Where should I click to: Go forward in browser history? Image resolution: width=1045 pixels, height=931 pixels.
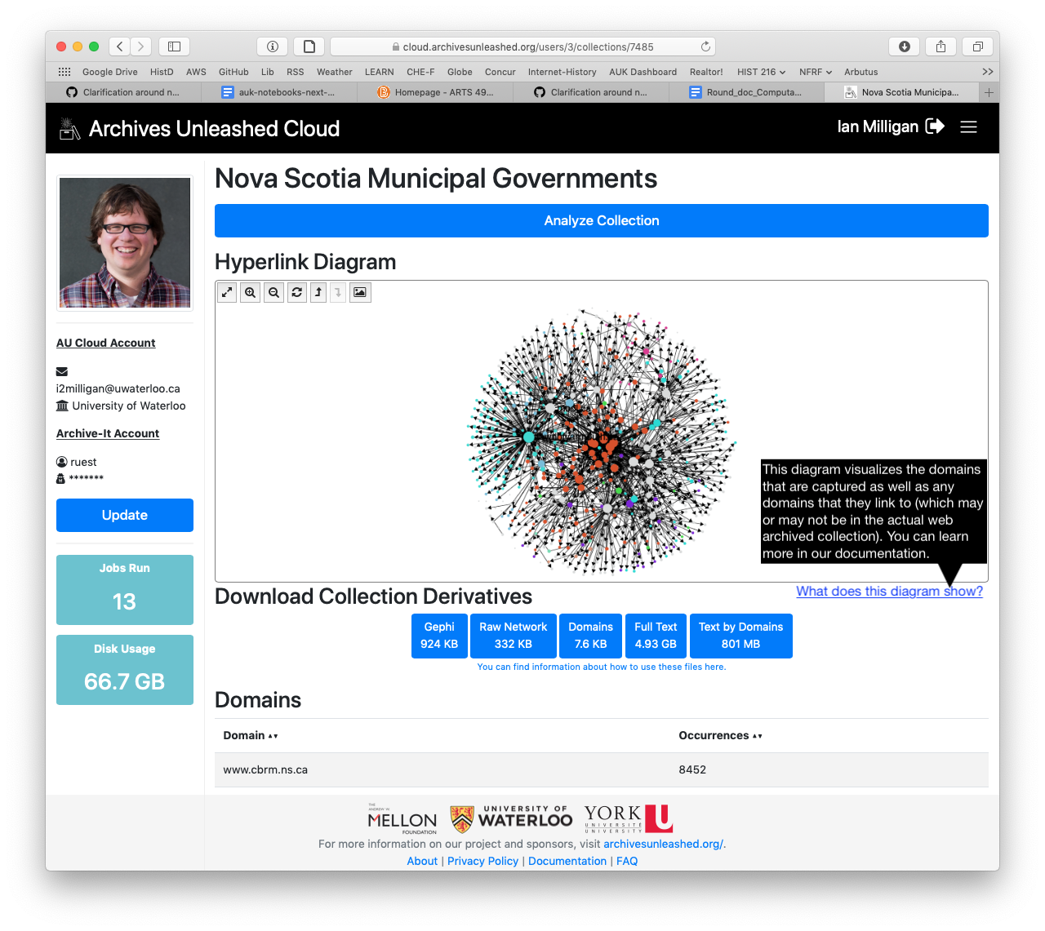tap(140, 47)
